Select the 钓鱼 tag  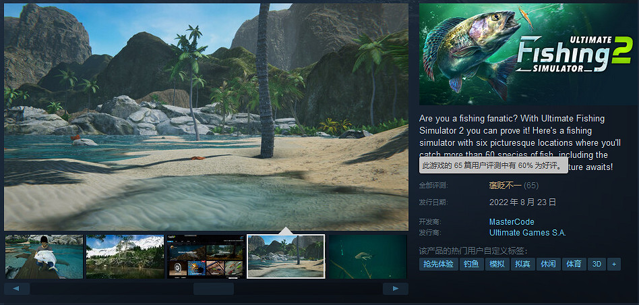tap(472, 265)
